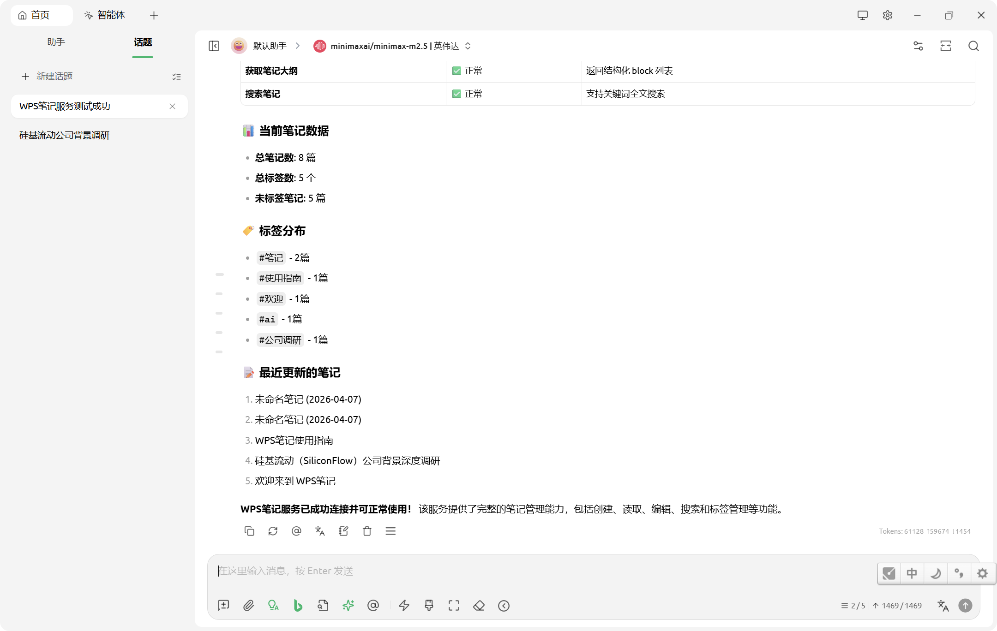Viewport: 997px width, 631px height.
Task: Open topic management checklist icon
Action: (176, 77)
